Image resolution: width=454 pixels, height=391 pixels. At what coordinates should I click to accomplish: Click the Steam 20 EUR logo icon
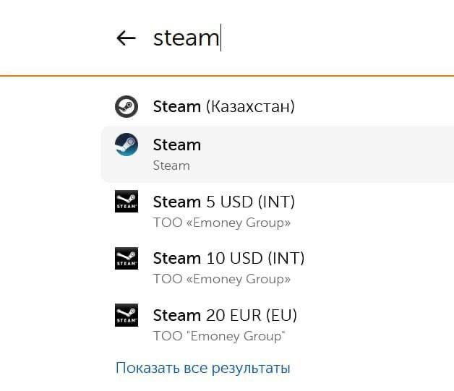[x=127, y=315]
